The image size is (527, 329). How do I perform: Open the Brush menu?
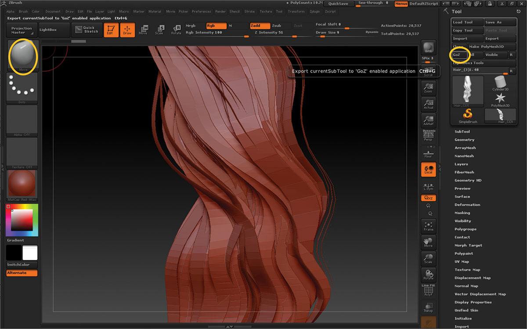[23, 11]
